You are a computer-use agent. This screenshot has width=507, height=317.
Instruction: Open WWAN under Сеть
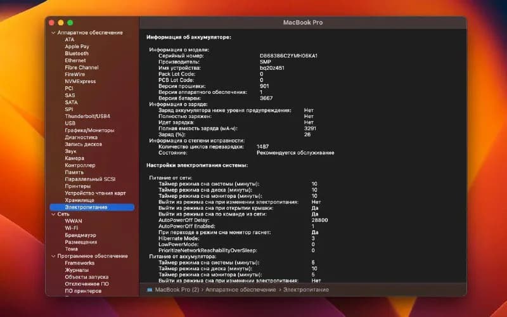pyautogui.click(x=74, y=221)
